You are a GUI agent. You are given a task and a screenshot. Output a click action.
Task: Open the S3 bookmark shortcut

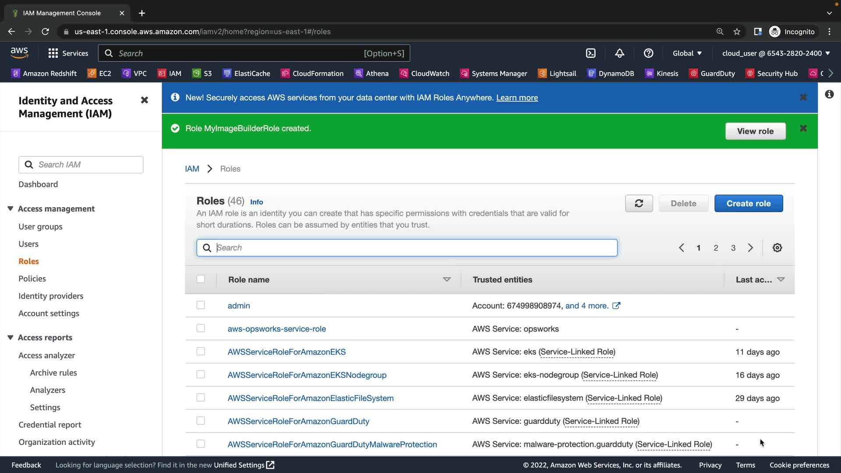pyautogui.click(x=202, y=73)
